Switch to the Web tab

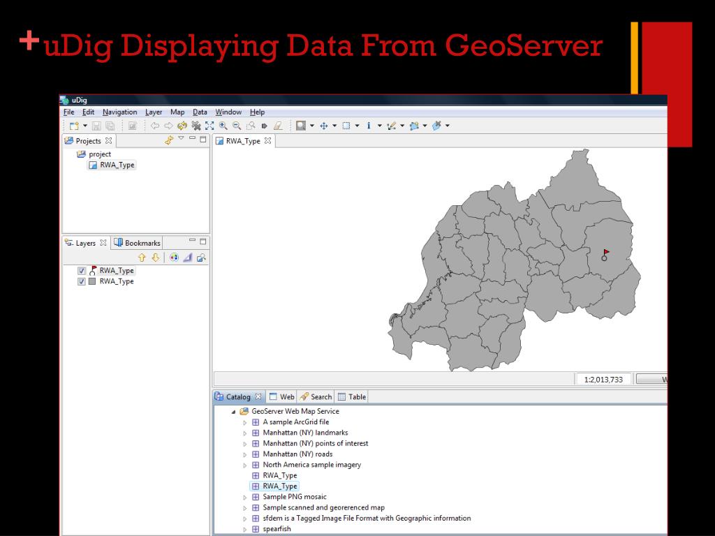[282, 397]
